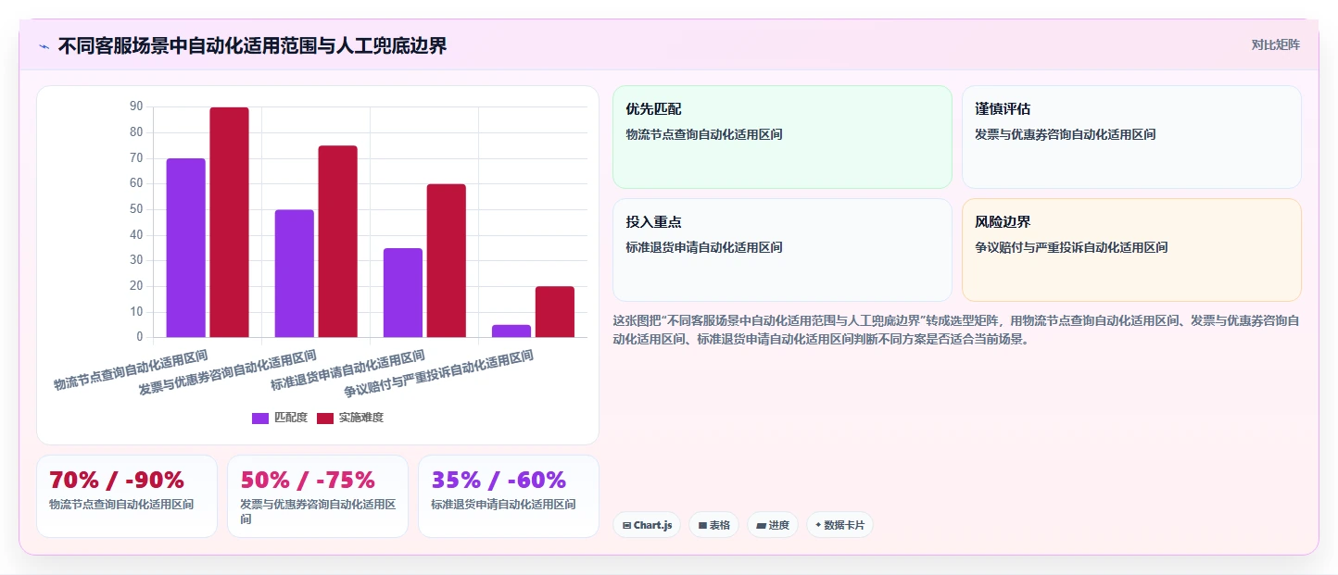Click the x-axis label 标准退货申请自动化适用区间
Viewport: 1338px width, 575px height.
[347, 370]
